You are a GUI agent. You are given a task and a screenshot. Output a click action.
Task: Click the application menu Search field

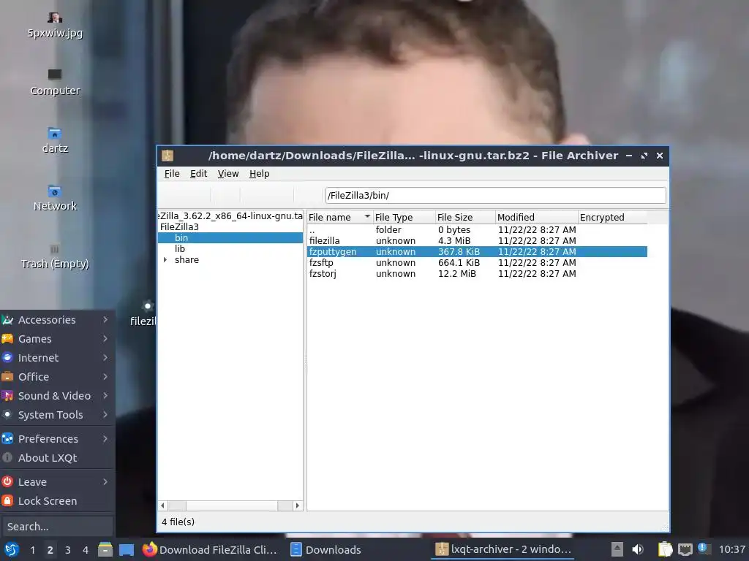tap(57, 527)
